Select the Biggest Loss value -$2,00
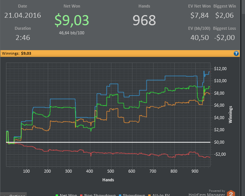 tap(224, 38)
